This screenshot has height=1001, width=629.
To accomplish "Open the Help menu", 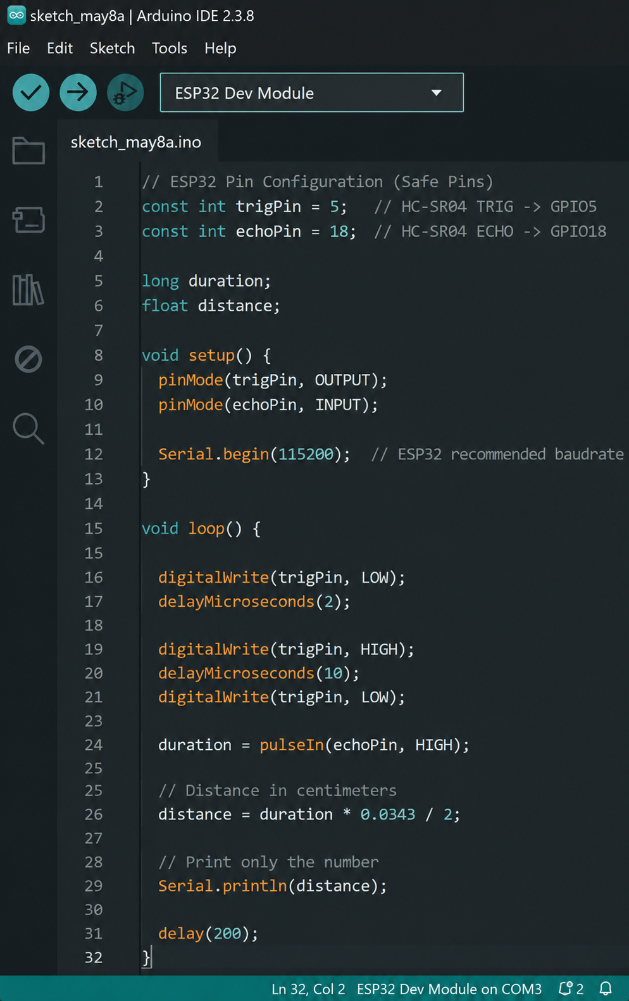I will click(x=220, y=48).
